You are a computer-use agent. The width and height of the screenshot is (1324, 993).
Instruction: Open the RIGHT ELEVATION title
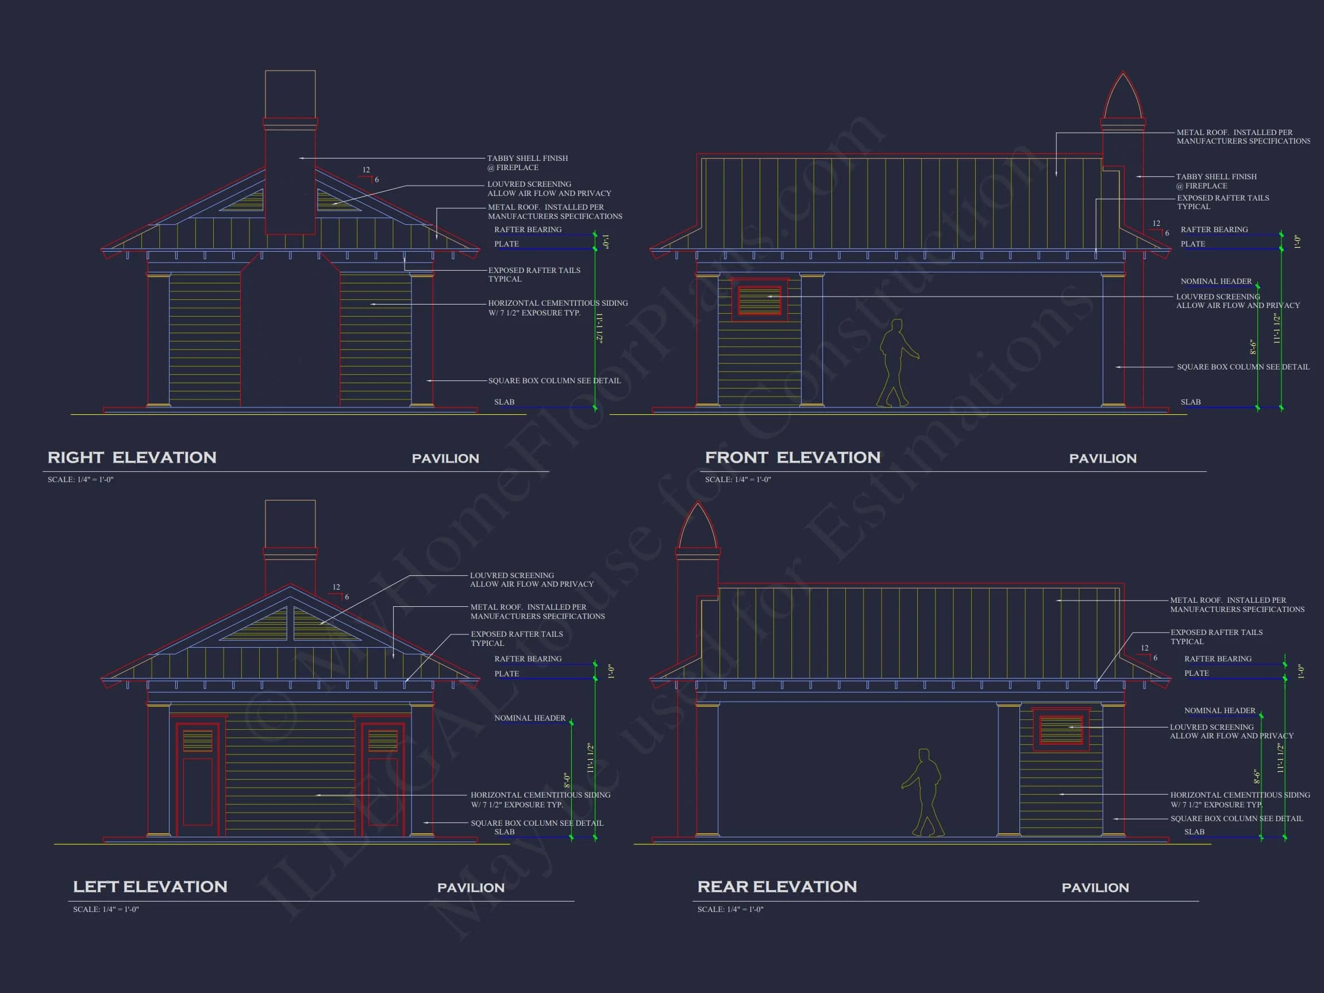point(133,458)
